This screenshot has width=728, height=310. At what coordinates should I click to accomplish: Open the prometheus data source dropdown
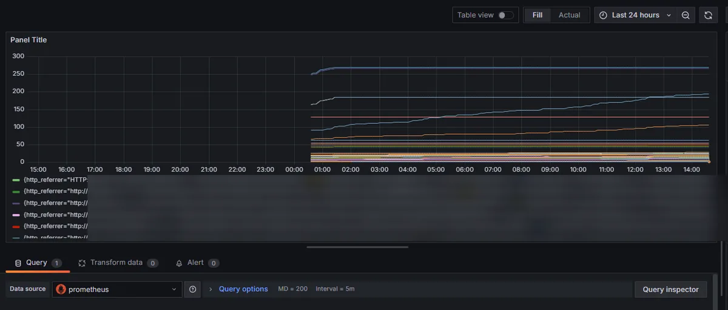tap(117, 289)
